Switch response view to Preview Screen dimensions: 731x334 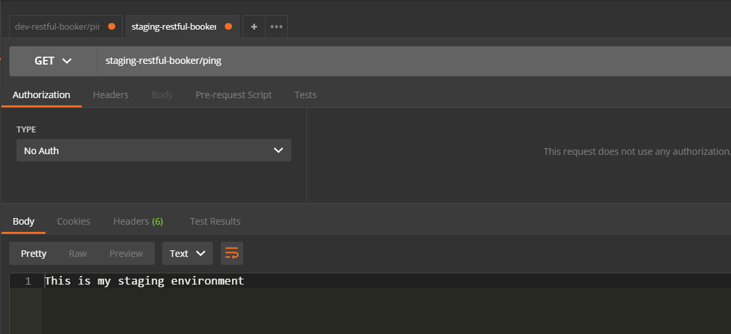click(126, 253)
